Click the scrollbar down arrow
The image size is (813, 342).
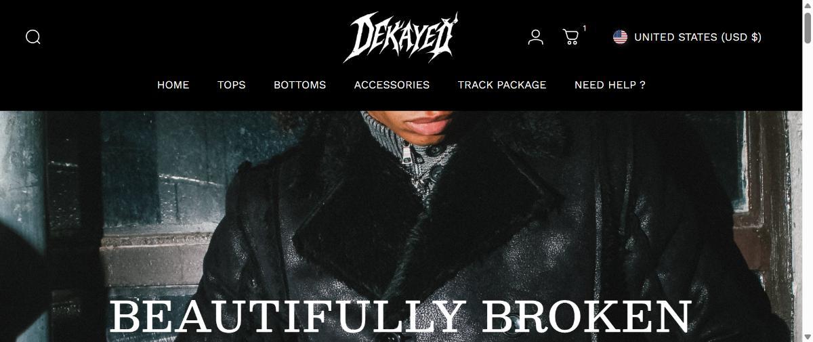[808, 337]
